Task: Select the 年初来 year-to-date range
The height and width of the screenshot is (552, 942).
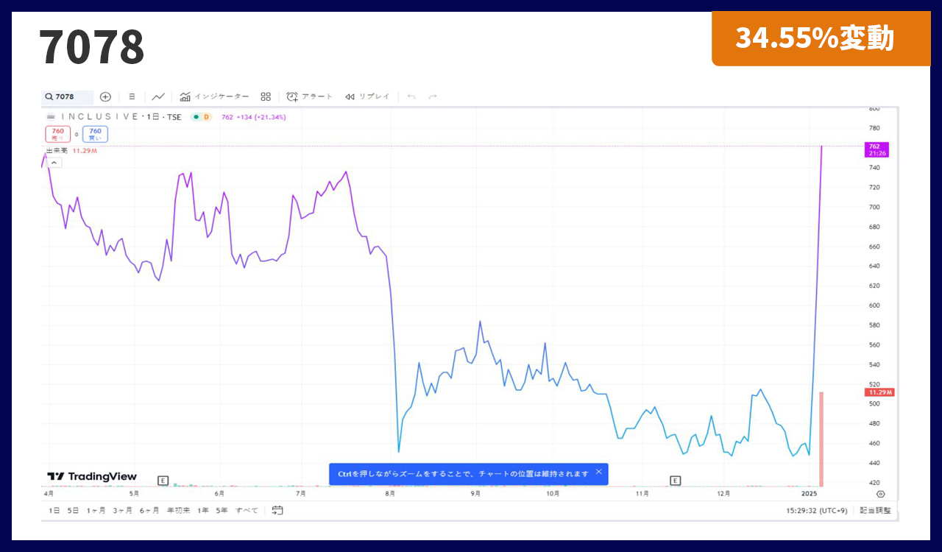Action: [178, 510]
